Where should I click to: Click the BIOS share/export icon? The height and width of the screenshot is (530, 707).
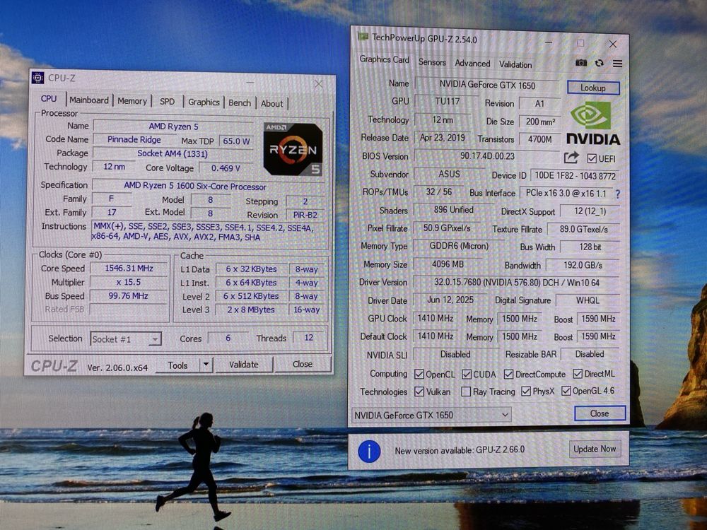(571, 158)
